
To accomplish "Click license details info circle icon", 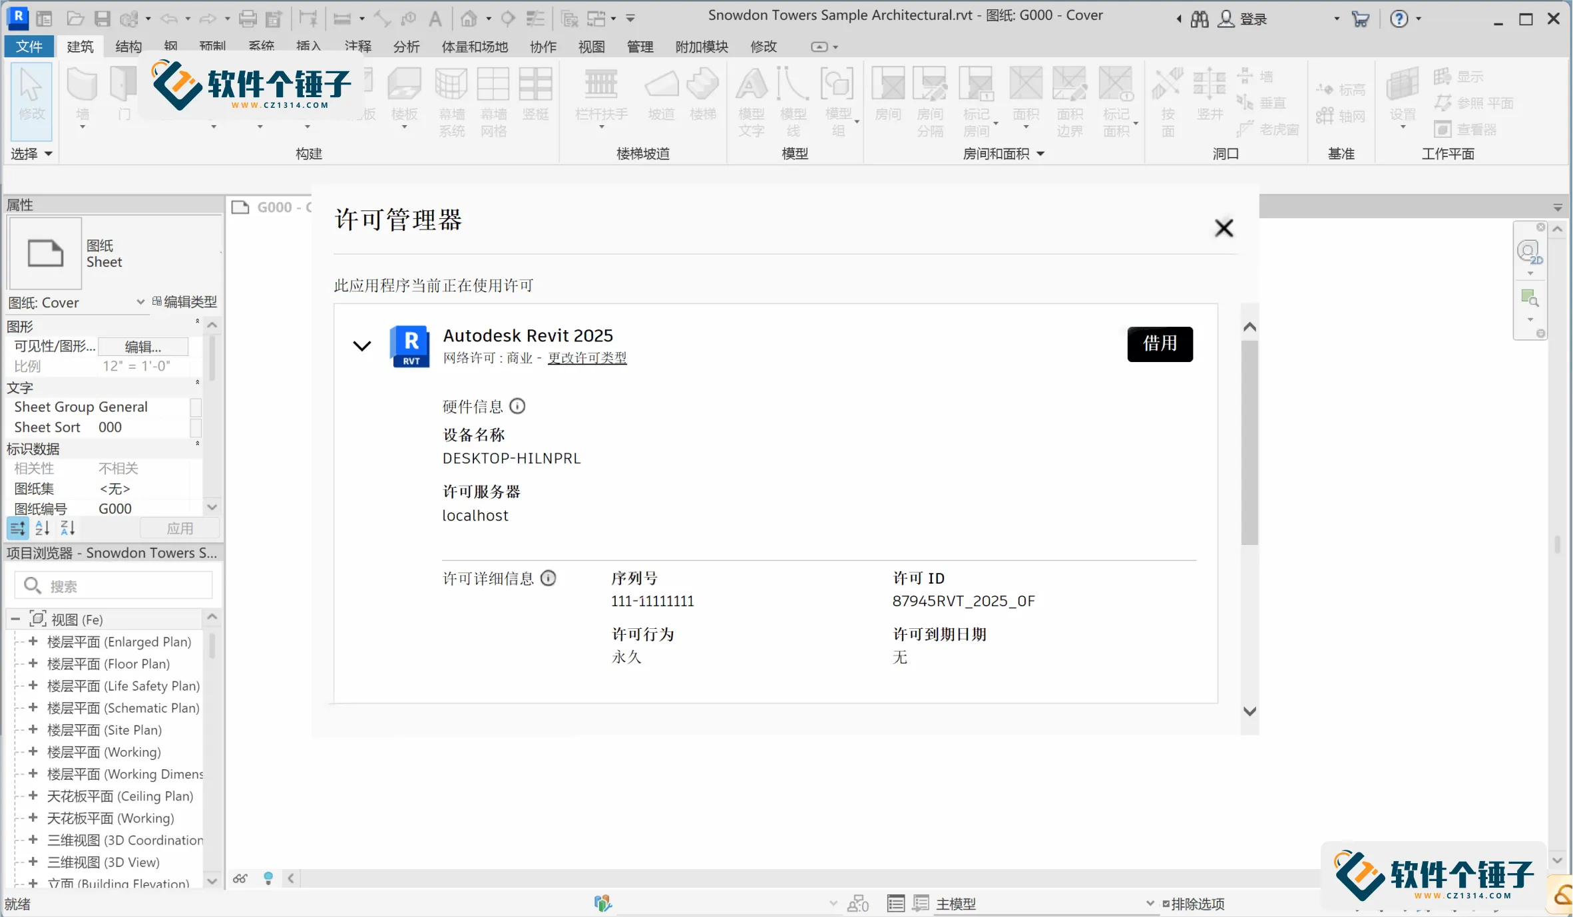I will point(548,578).
